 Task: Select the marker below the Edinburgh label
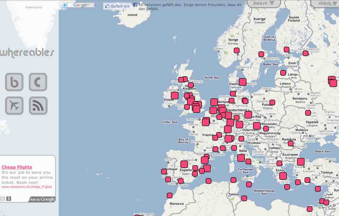191,85
